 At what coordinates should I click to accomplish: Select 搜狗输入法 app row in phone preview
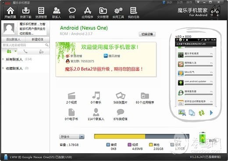click(x=195, y=64)
